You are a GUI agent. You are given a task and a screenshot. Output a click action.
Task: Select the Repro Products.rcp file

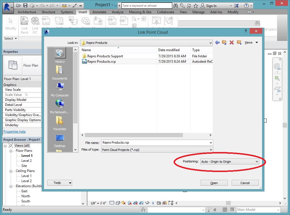tap(101, 62)
